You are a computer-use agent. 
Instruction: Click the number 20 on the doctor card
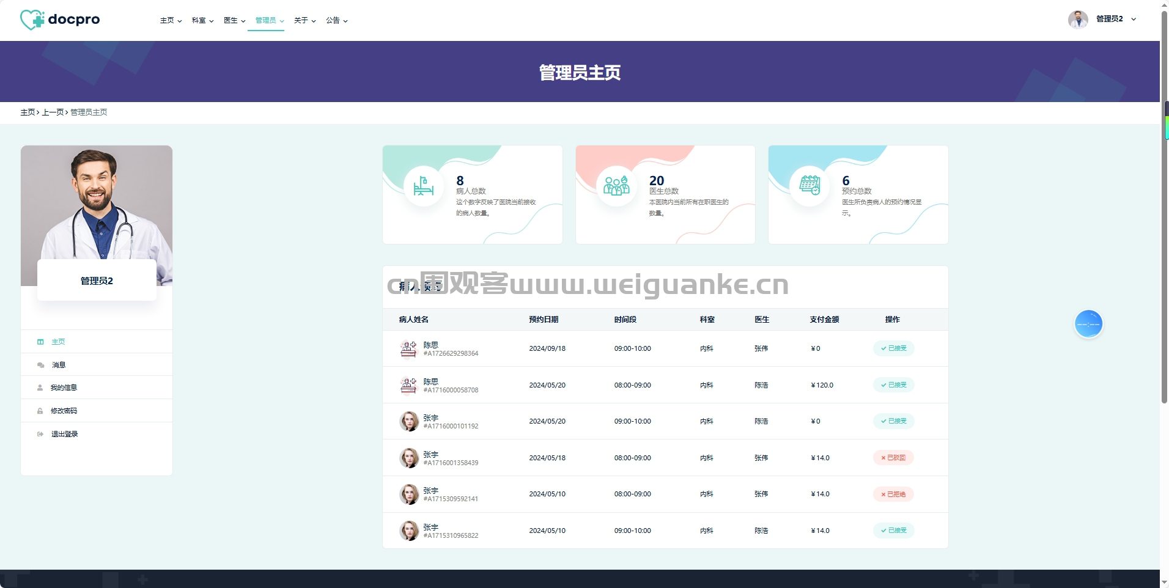657,181
